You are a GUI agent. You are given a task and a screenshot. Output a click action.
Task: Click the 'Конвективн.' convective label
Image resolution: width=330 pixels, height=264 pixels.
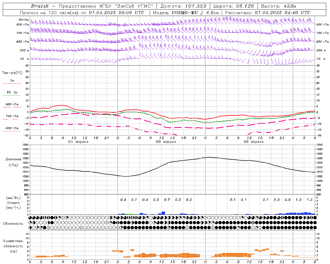tap(13, 241)
